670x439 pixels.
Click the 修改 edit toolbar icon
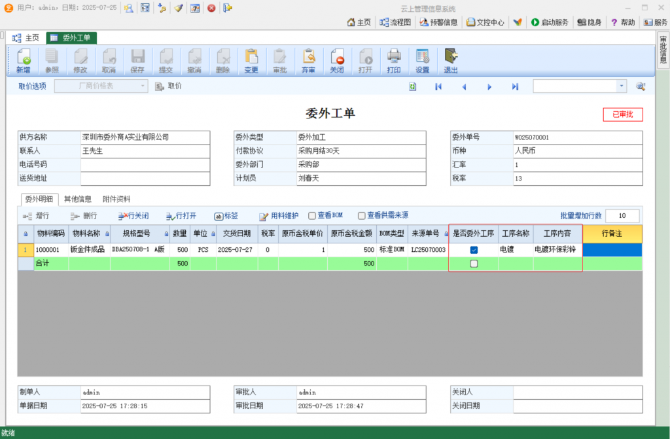coord(80,61)
